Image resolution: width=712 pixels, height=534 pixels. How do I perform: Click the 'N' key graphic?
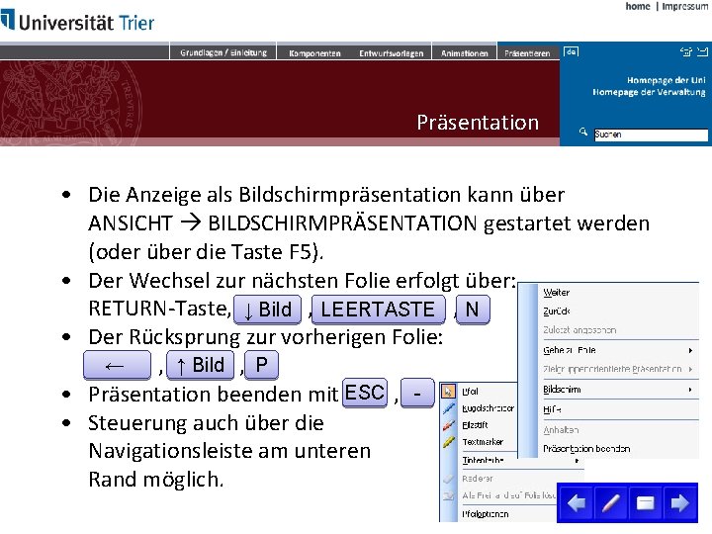click(473, 310)
